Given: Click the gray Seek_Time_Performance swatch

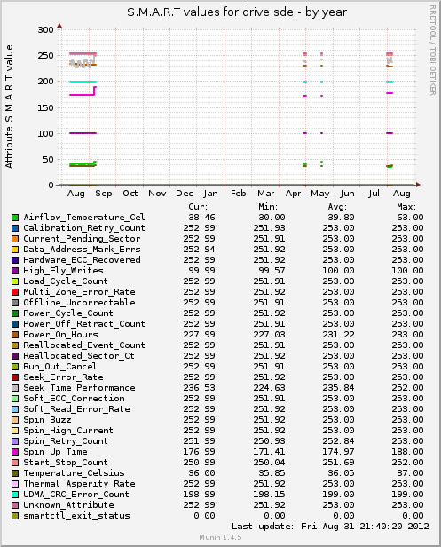Looking at the screenshot, I should click(15, 388).
